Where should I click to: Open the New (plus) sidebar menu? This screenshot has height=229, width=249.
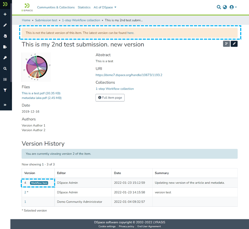pos(5,14)
